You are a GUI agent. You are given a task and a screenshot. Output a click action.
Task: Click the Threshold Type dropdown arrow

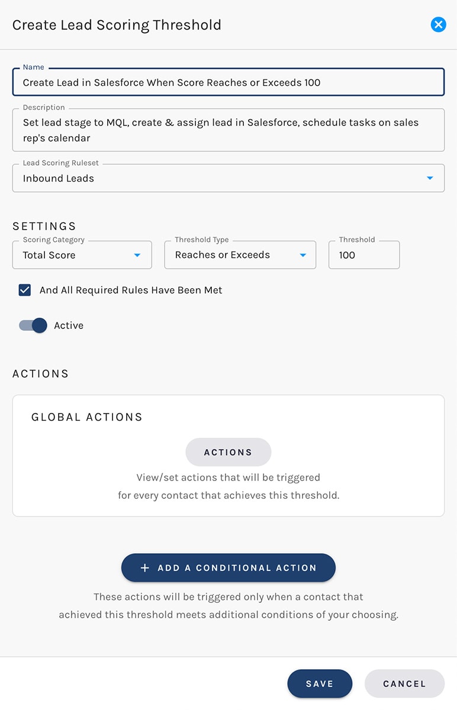(x=303, y=255)
